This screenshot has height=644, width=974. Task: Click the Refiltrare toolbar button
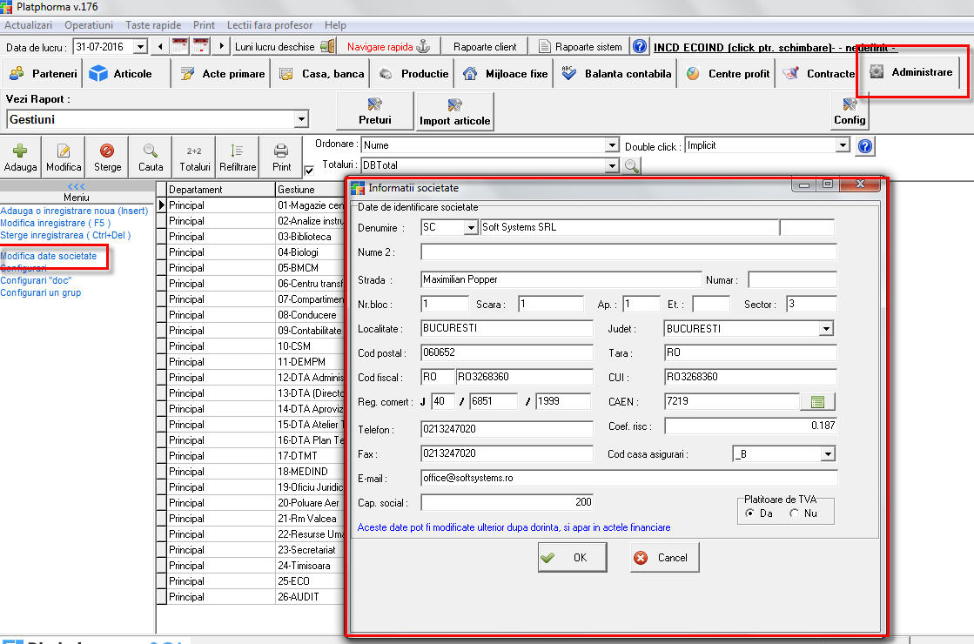pyautogui.click(x=238, y=158)
